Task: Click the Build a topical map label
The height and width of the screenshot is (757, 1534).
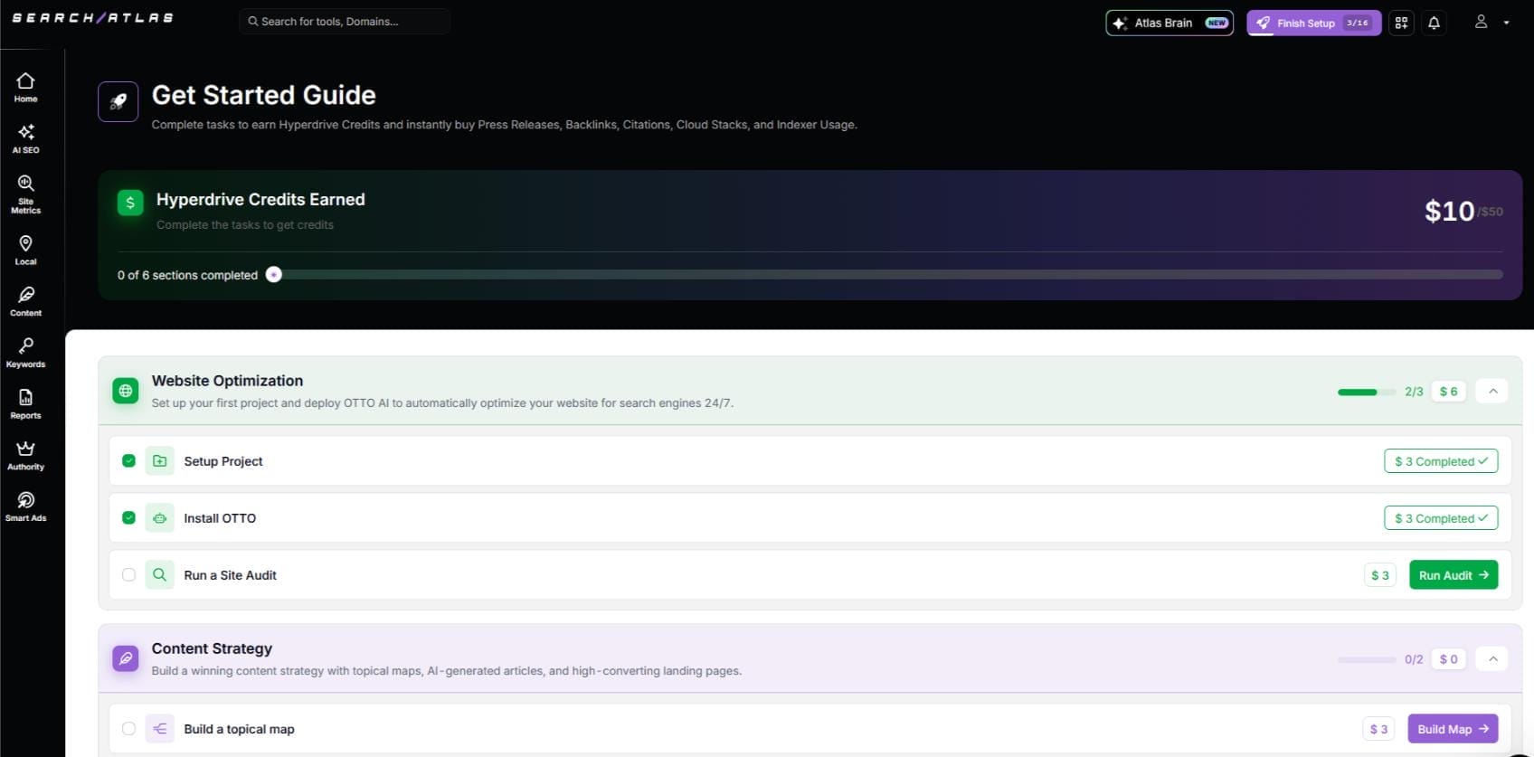Action: [239, 729]
